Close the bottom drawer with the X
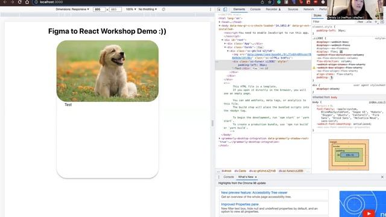386x217 pixels. [382, 177]
